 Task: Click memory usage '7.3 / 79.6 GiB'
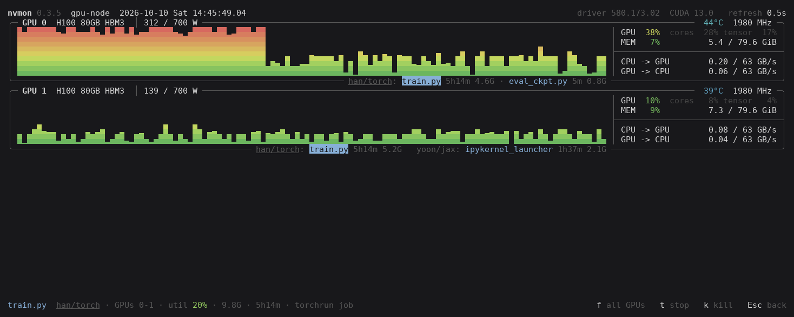(743, 110)
